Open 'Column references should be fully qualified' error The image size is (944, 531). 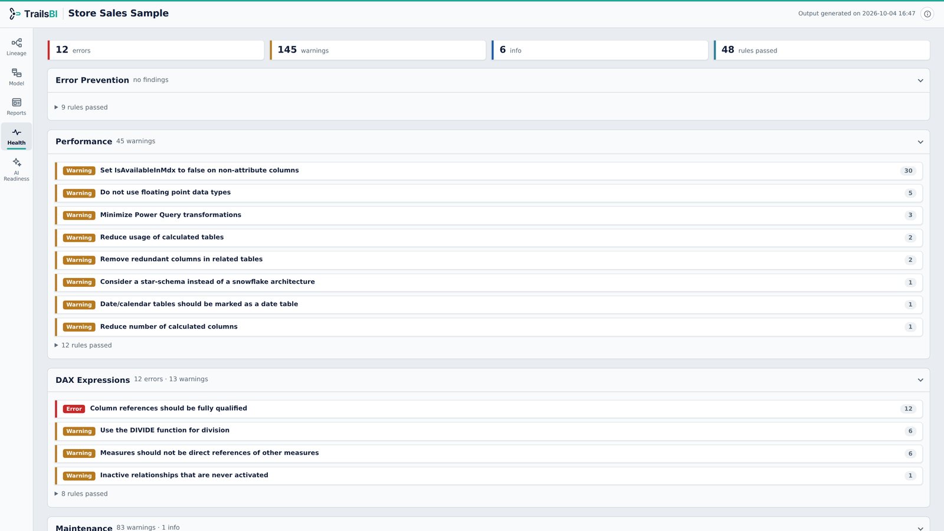489,409
